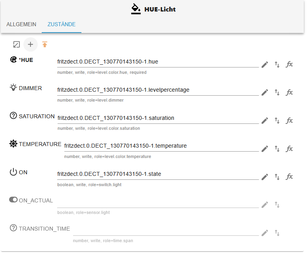
Task: Click the DIMMER levelpercentage input field
Action: (158, 90)
